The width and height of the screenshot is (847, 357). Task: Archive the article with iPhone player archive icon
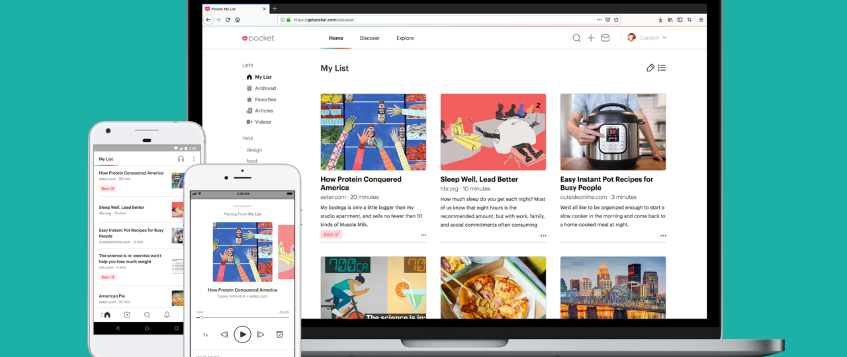coord(279,335)
